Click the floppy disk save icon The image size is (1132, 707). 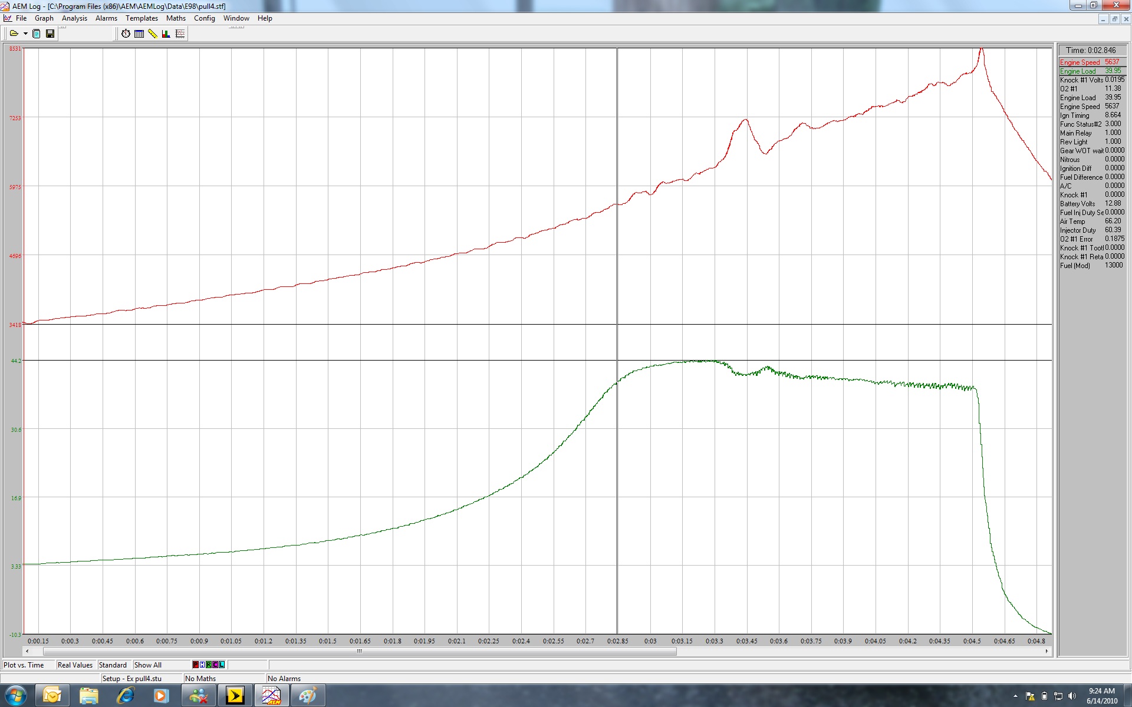50,34
